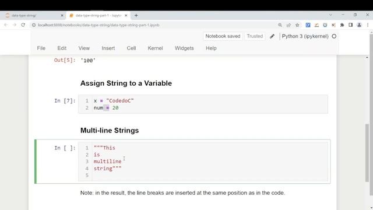Click empty line 5 of the cell
Screen dimensions: 373x210
(x=209, y=175)
